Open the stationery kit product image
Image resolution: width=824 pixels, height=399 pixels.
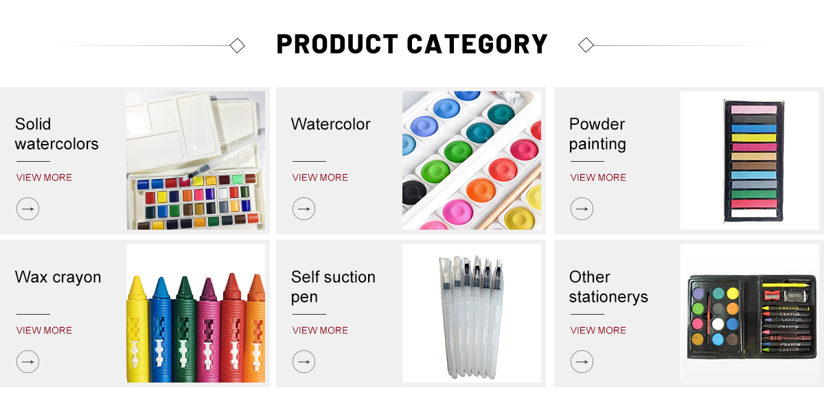[x=750, y=313]
